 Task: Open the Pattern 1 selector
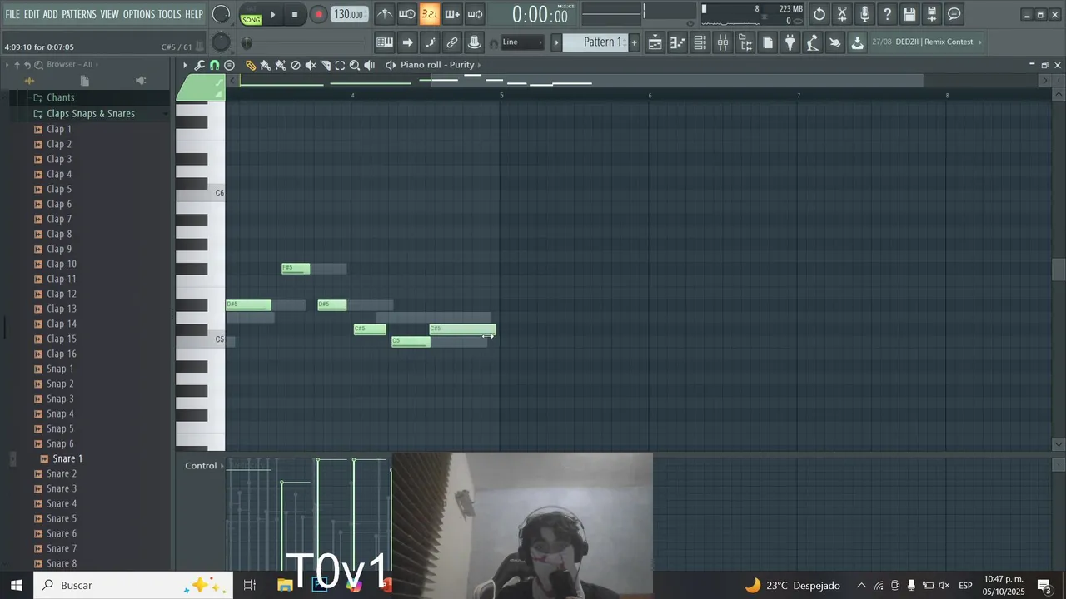pyautogui.click(x=596, y=42)
